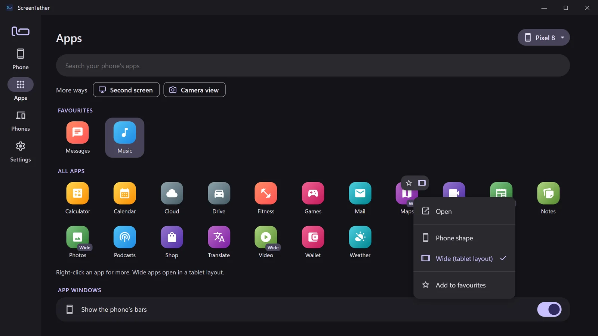Expand the Pixel 8 device dropdown
Screen dimensions: 598x336
coord(544,37)
